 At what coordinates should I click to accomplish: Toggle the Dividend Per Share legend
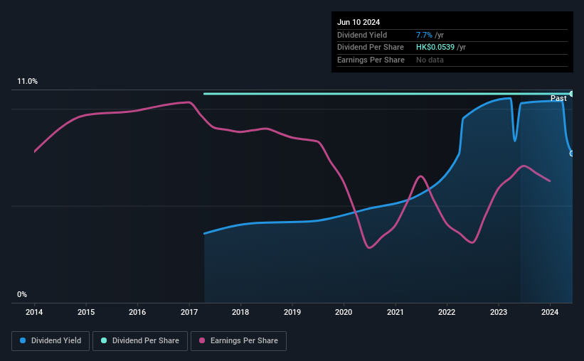140,341
